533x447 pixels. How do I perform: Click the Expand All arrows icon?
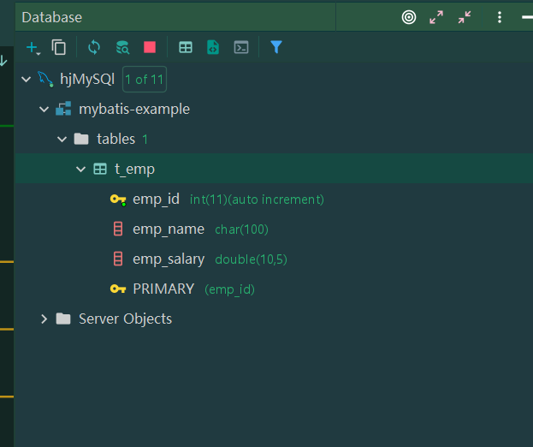point(436,17)
